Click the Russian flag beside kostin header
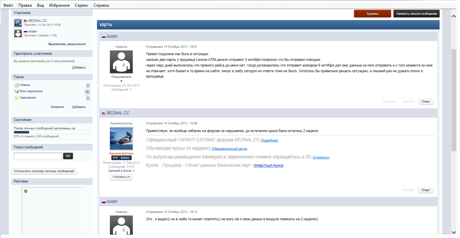 tap(104, 36)
